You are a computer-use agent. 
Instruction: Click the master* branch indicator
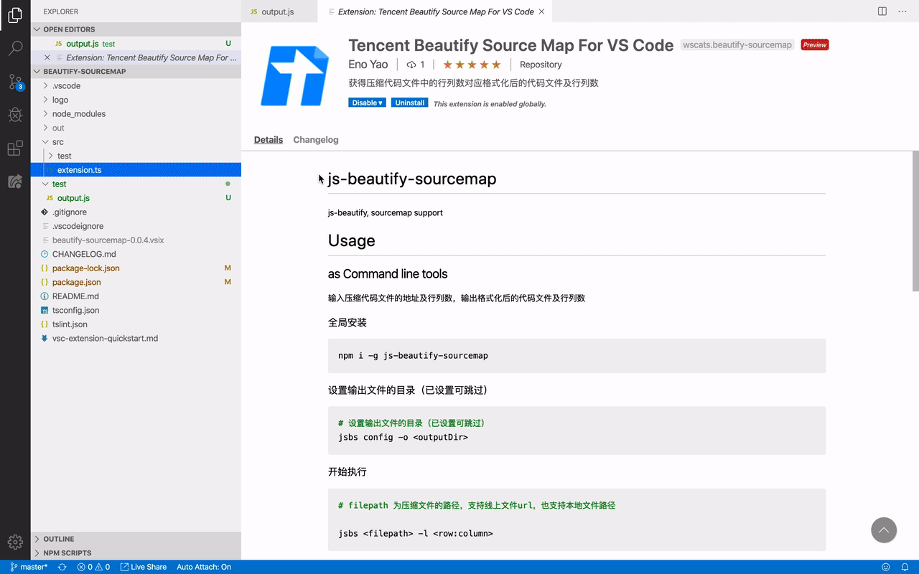click(x=29, y=567)
